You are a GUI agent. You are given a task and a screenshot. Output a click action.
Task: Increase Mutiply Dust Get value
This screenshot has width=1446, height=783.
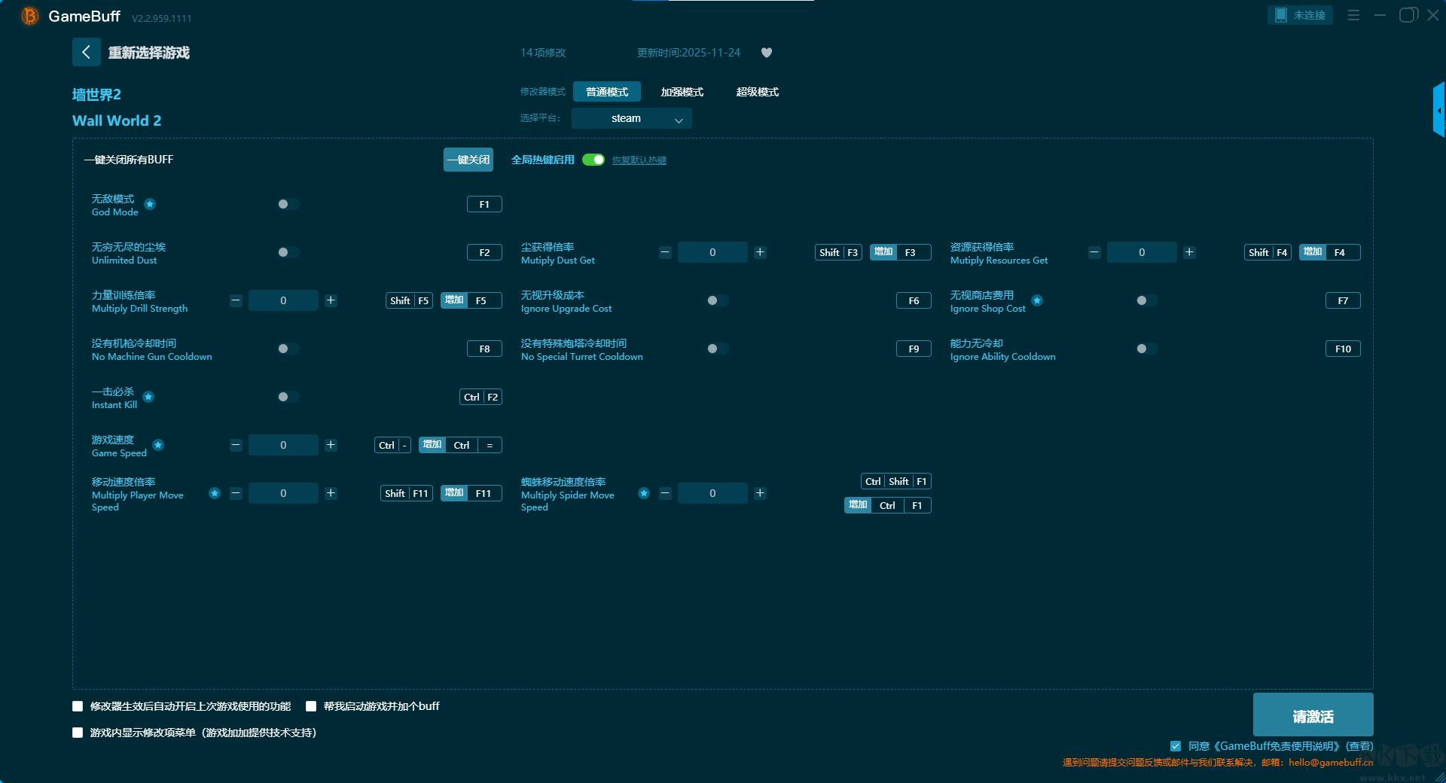point(760,252)
